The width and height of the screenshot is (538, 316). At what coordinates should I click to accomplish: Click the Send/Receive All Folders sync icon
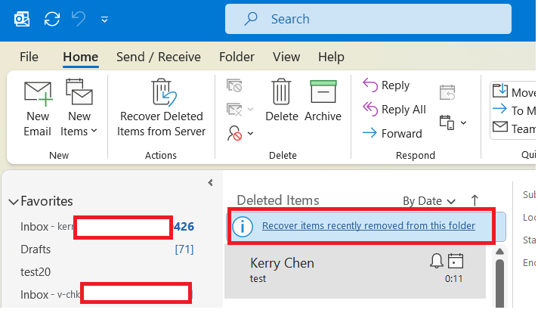52,19
